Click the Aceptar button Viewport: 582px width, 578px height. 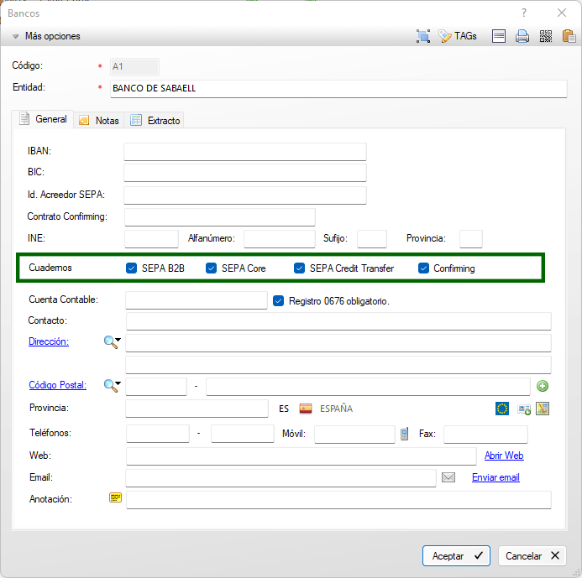pyautogui.click(x=456, y=555)
